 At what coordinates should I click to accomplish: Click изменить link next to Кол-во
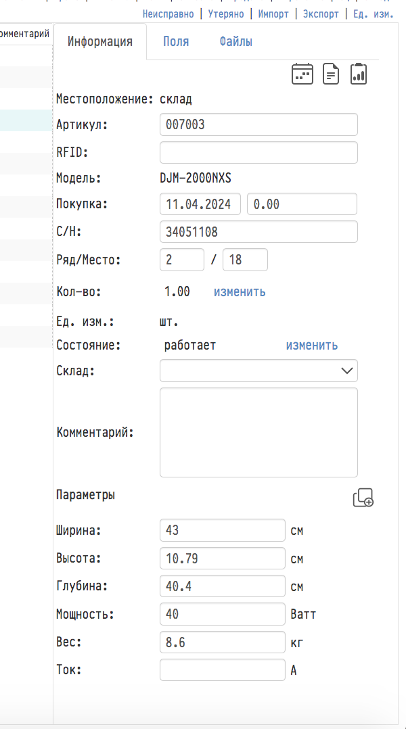240,292
